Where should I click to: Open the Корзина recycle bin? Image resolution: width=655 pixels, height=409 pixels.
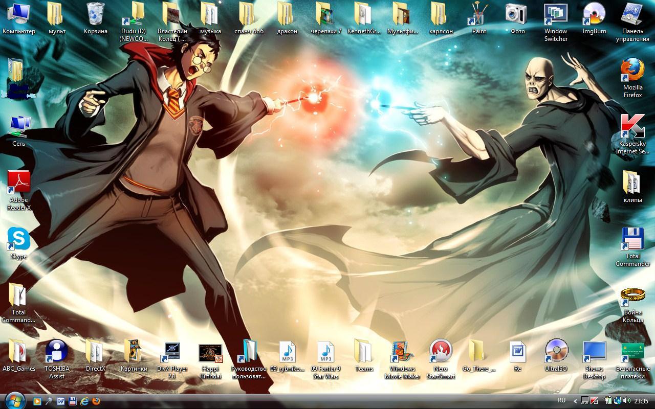pos(96,18)
